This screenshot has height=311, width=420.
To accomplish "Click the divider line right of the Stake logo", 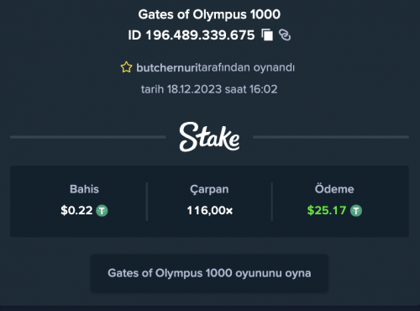I will coord(331,137).
